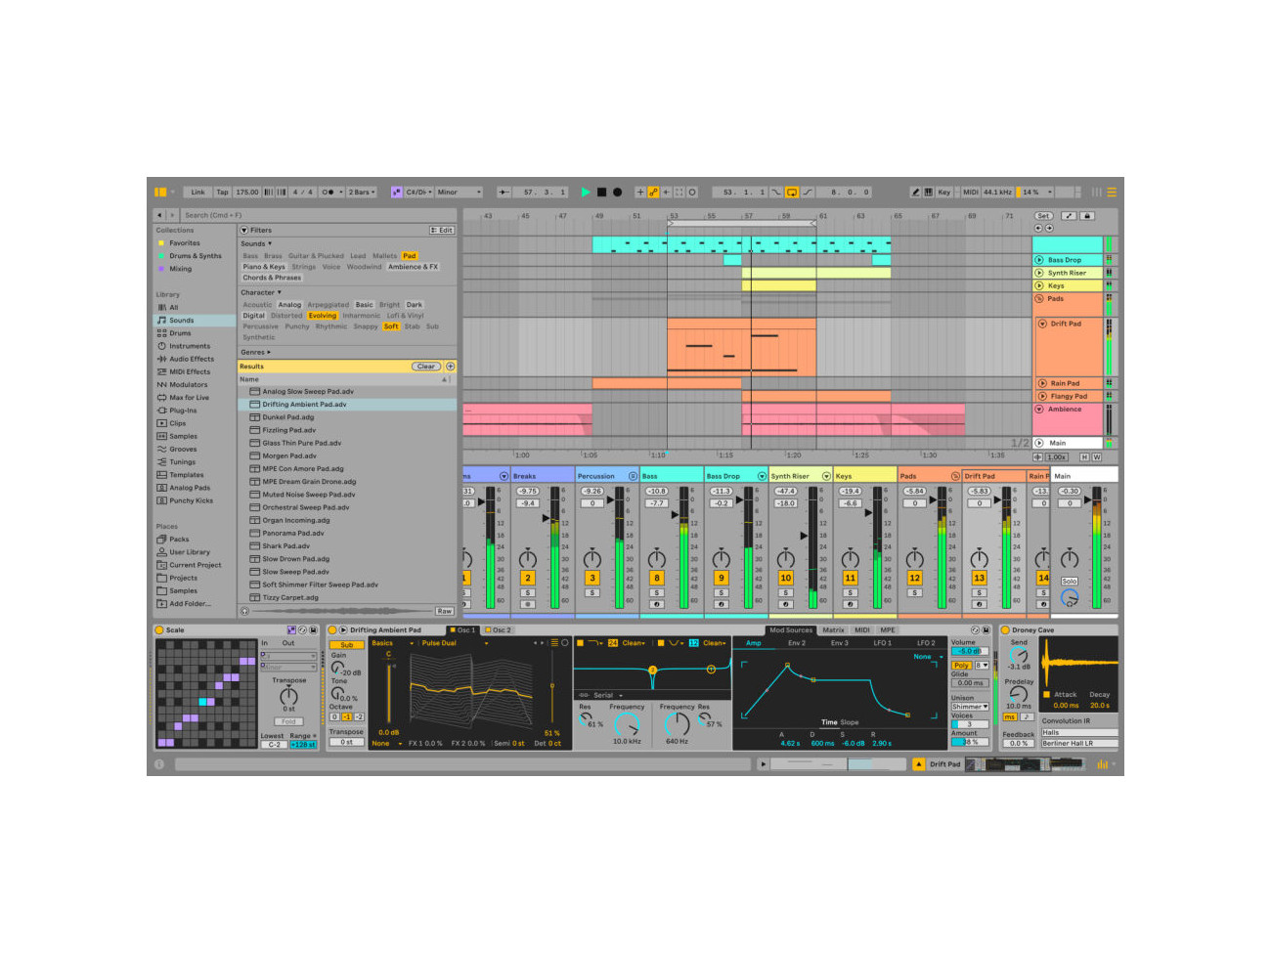The height and width of the screenshot is (953, 1271).
Task: Show the computer MIDI keyboard icon
Action: [928, 193]
